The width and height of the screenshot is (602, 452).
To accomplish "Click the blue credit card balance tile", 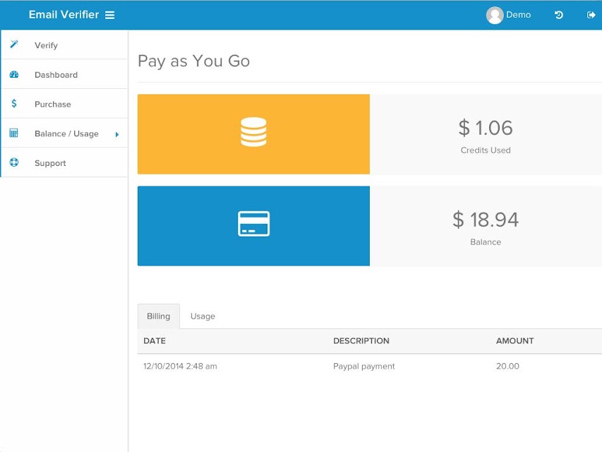I will [254, 226].
